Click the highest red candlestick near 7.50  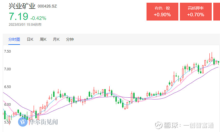[x=212, y=57]
